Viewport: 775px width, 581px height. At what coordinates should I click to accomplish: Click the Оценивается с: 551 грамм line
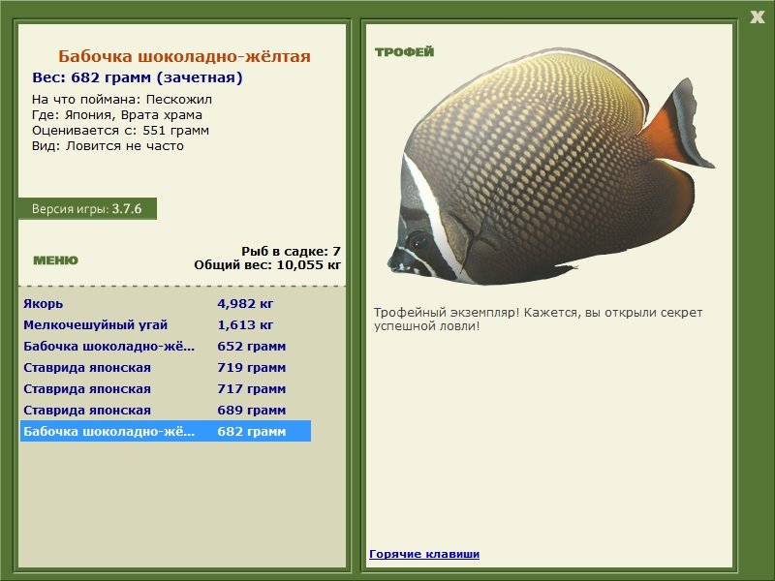120,131
